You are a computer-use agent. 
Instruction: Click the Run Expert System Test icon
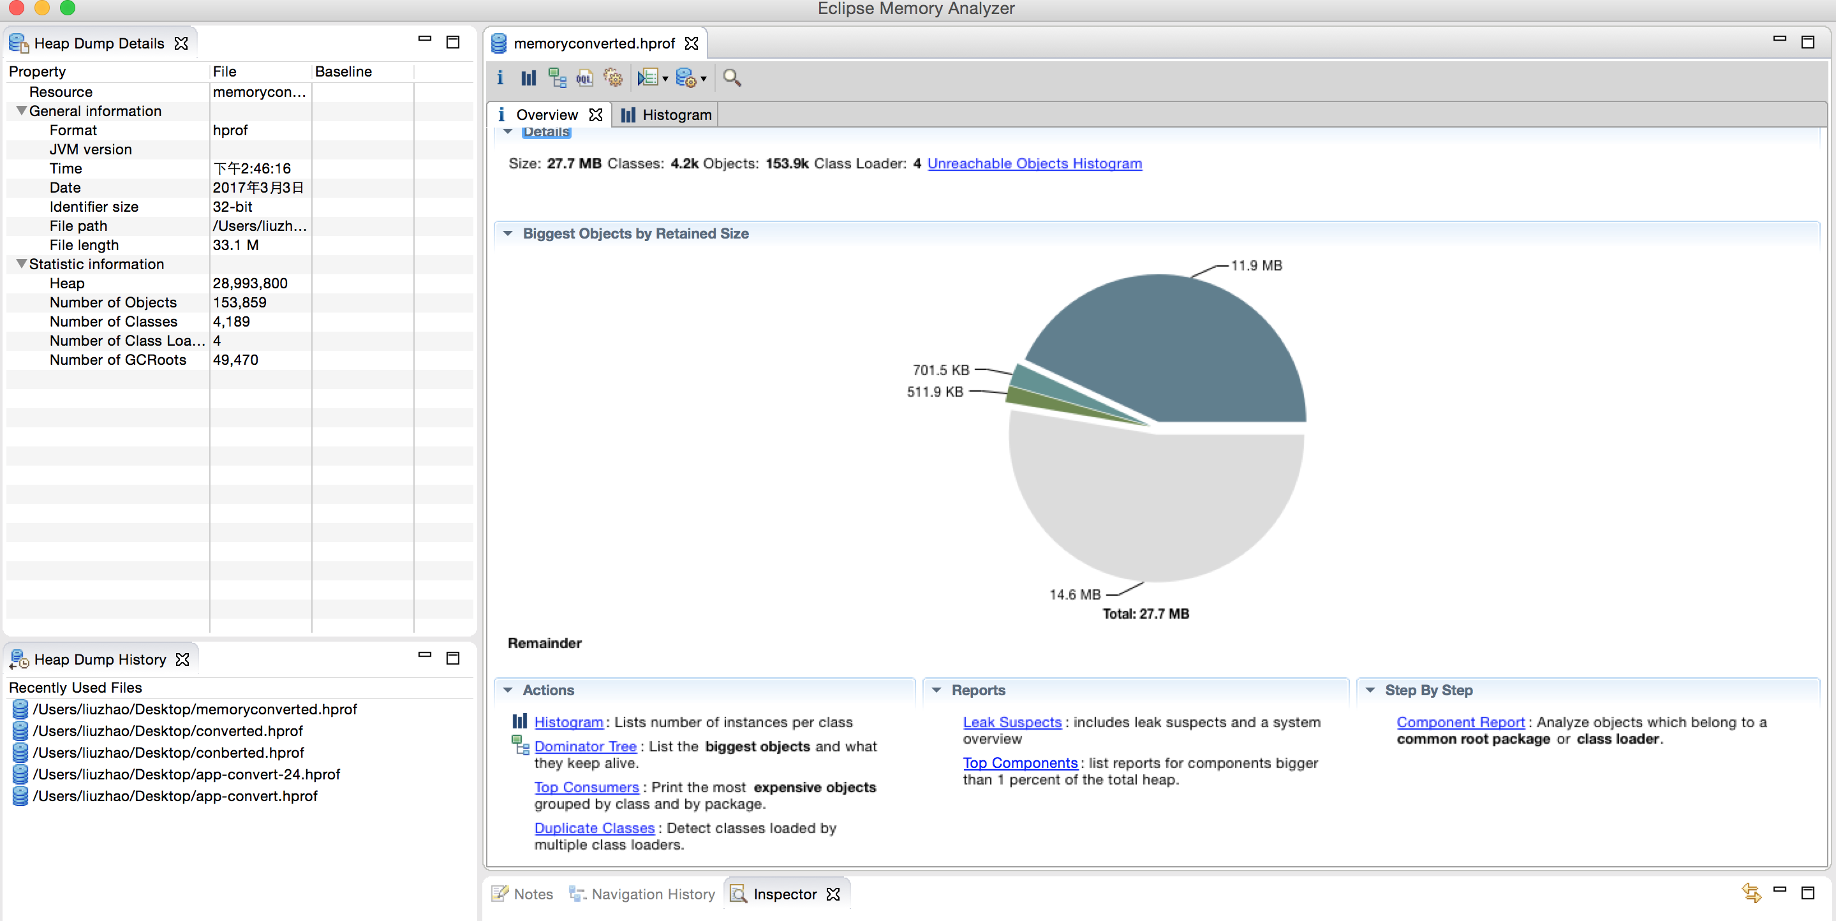click(x=647, y=78)
